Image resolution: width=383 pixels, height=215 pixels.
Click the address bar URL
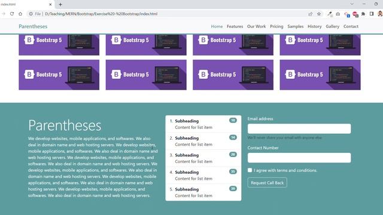(101, 14)
